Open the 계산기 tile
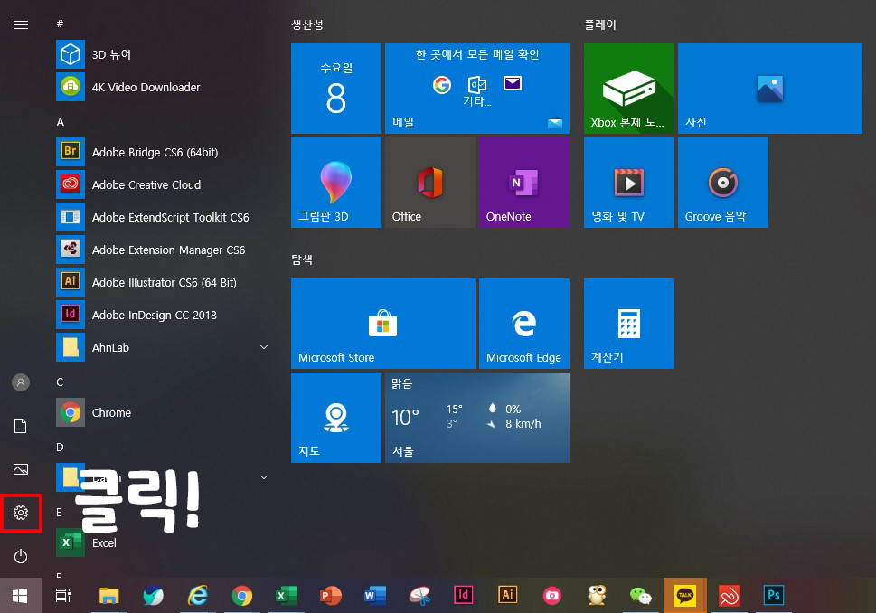The image size is (876, 613). (629, 324)
